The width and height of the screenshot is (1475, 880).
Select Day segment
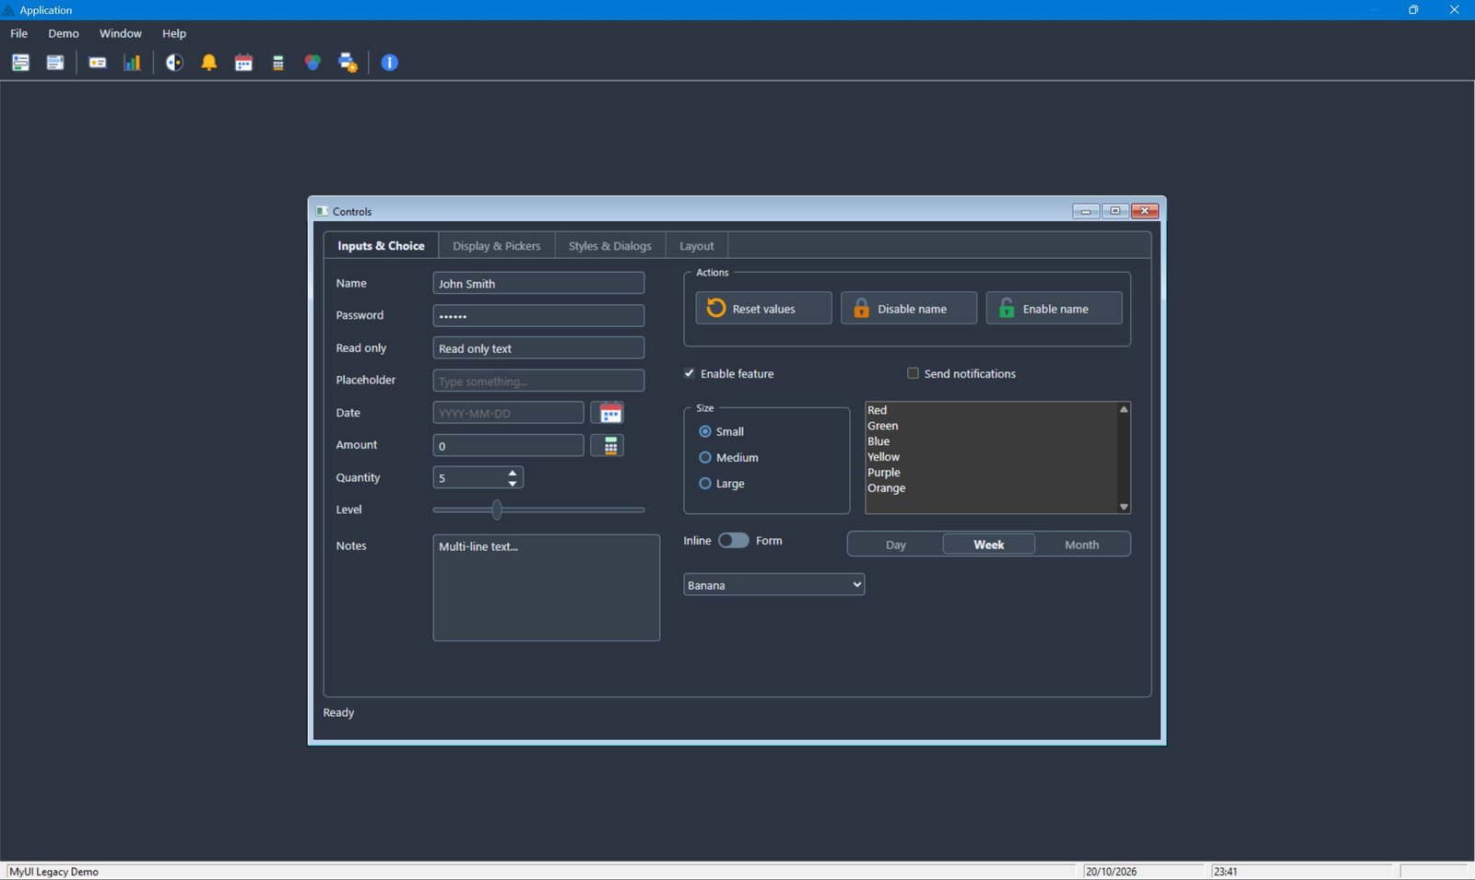(896, 545)
